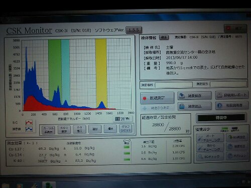
Task: Toggle the BG 表示 button
Action: [x=79, y=129]
